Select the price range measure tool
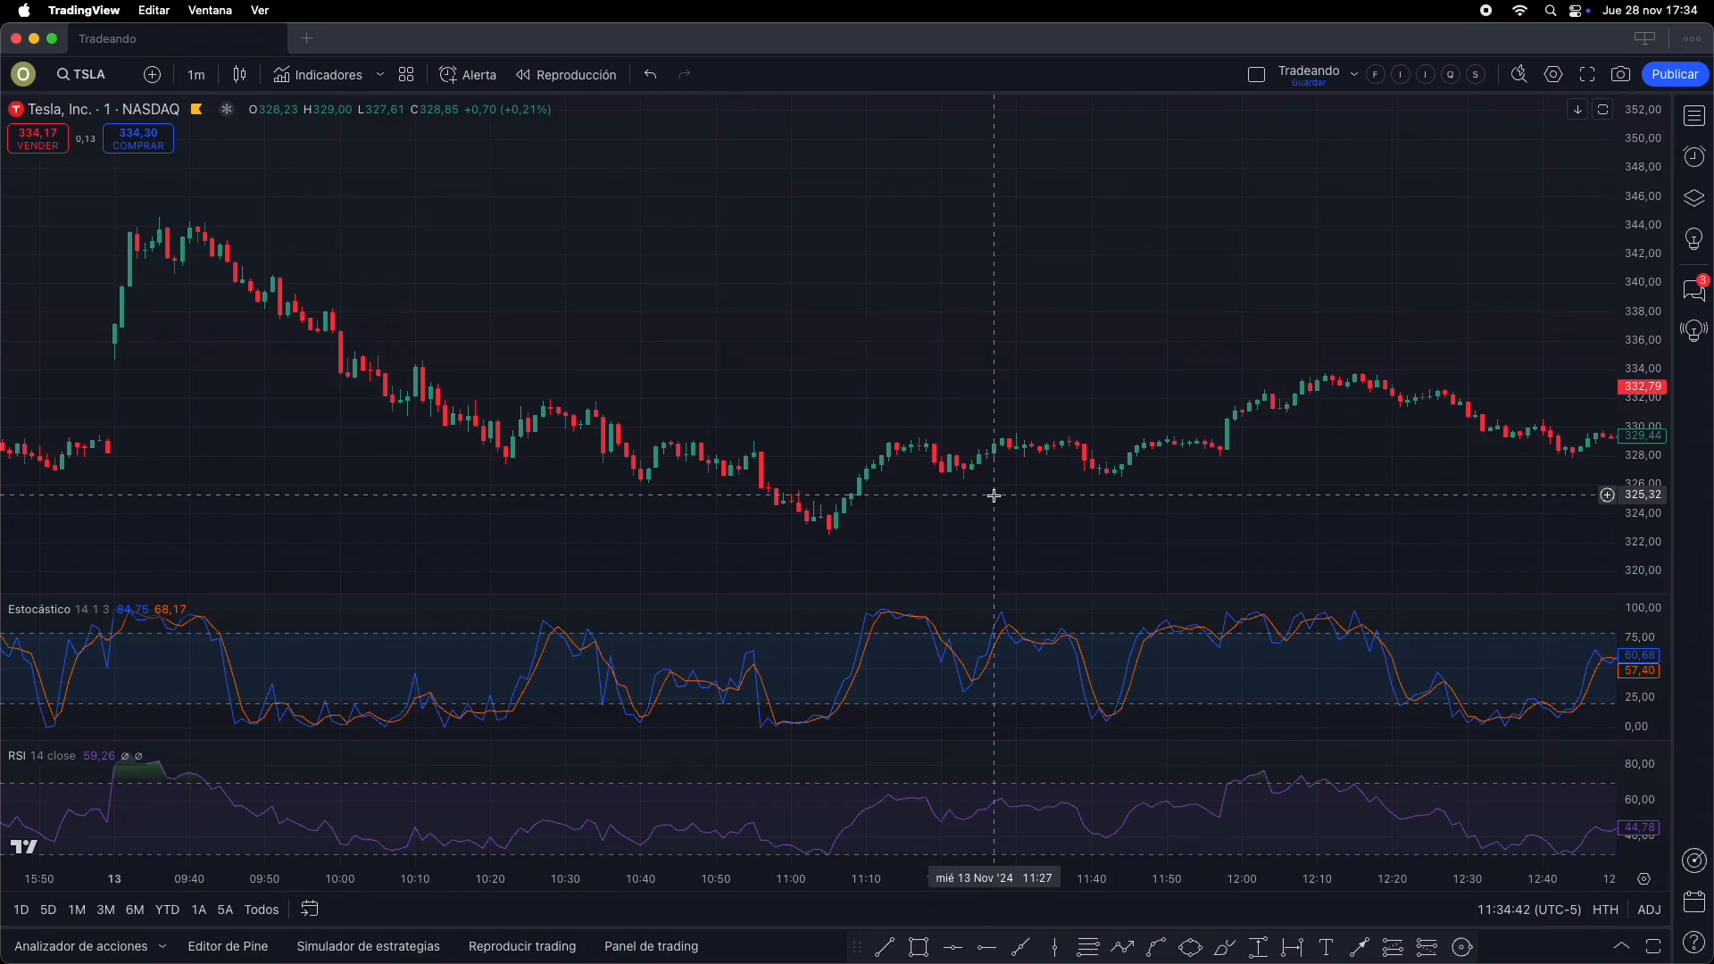The width and height of the screenshot is (1714, 964). coord(1258,947)
